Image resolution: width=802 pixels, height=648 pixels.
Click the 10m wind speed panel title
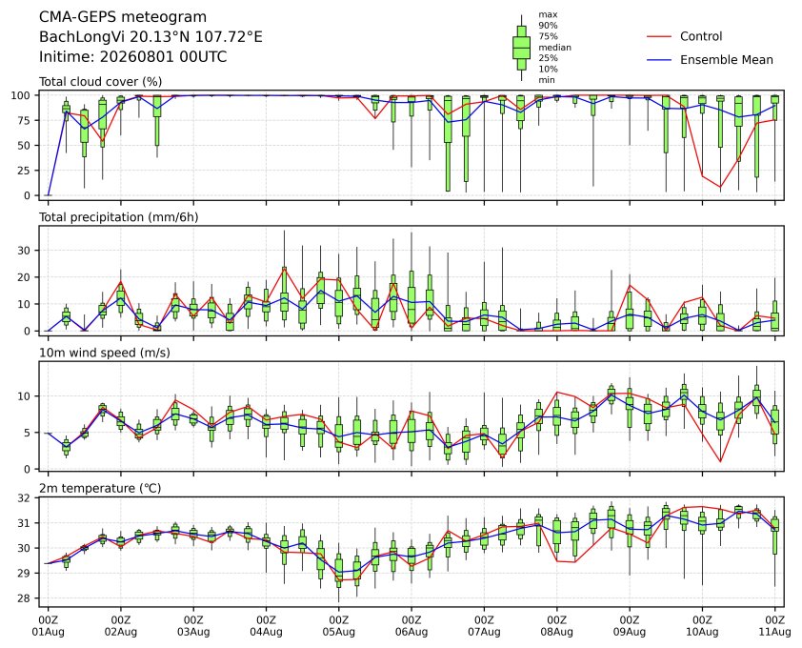(105, 353)
